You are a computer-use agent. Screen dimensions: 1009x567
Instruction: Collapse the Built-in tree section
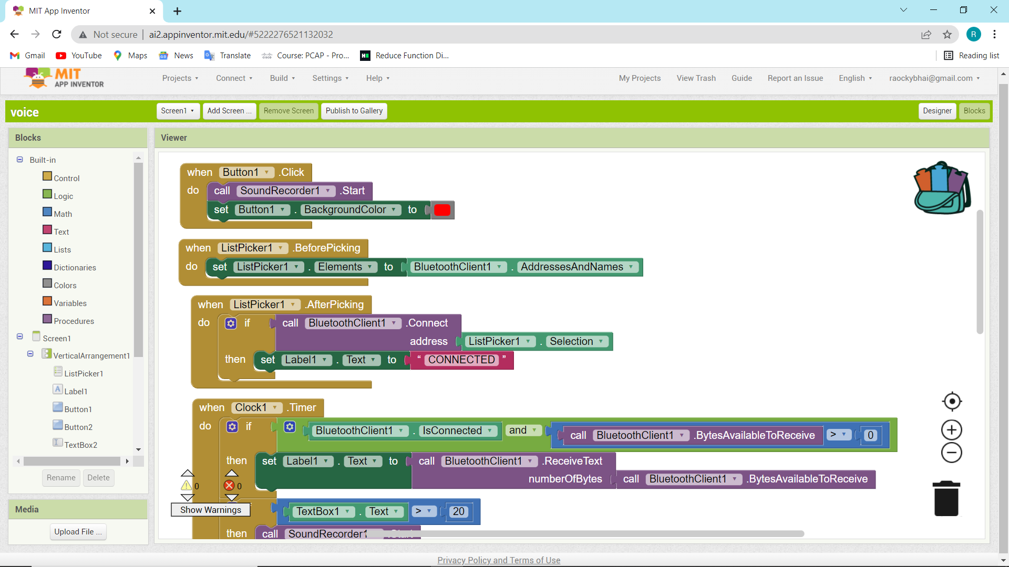tap(20, 160)
